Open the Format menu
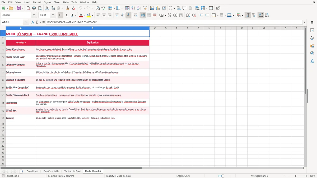 pyautogui.click(x=37, y=2)
